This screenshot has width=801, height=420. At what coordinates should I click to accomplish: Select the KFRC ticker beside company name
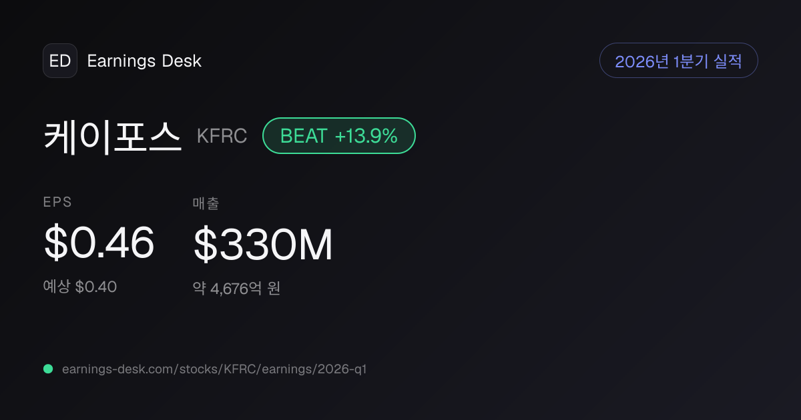click(222, 136)
